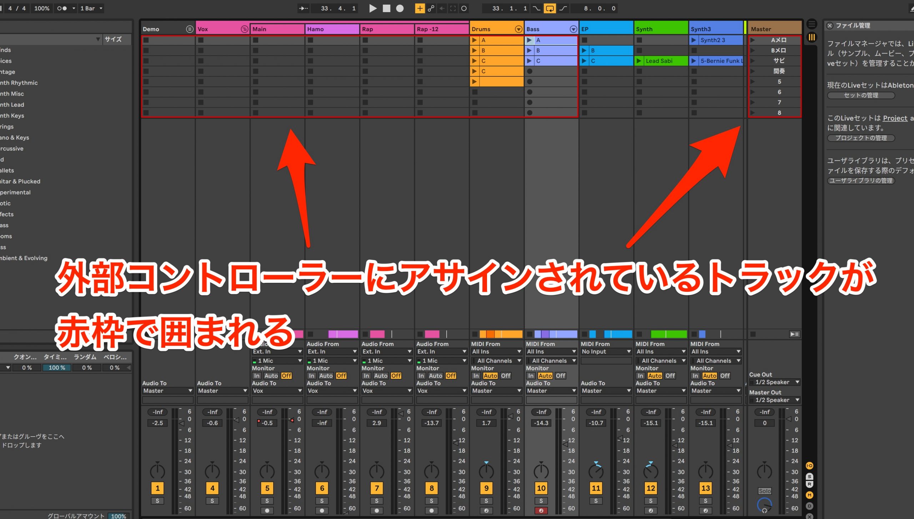Image resolution: width=914 pixels, height=519 pixels.
Task: Click the Master Solo cue button
Action: pyautogui.click(x=764, y=491)
